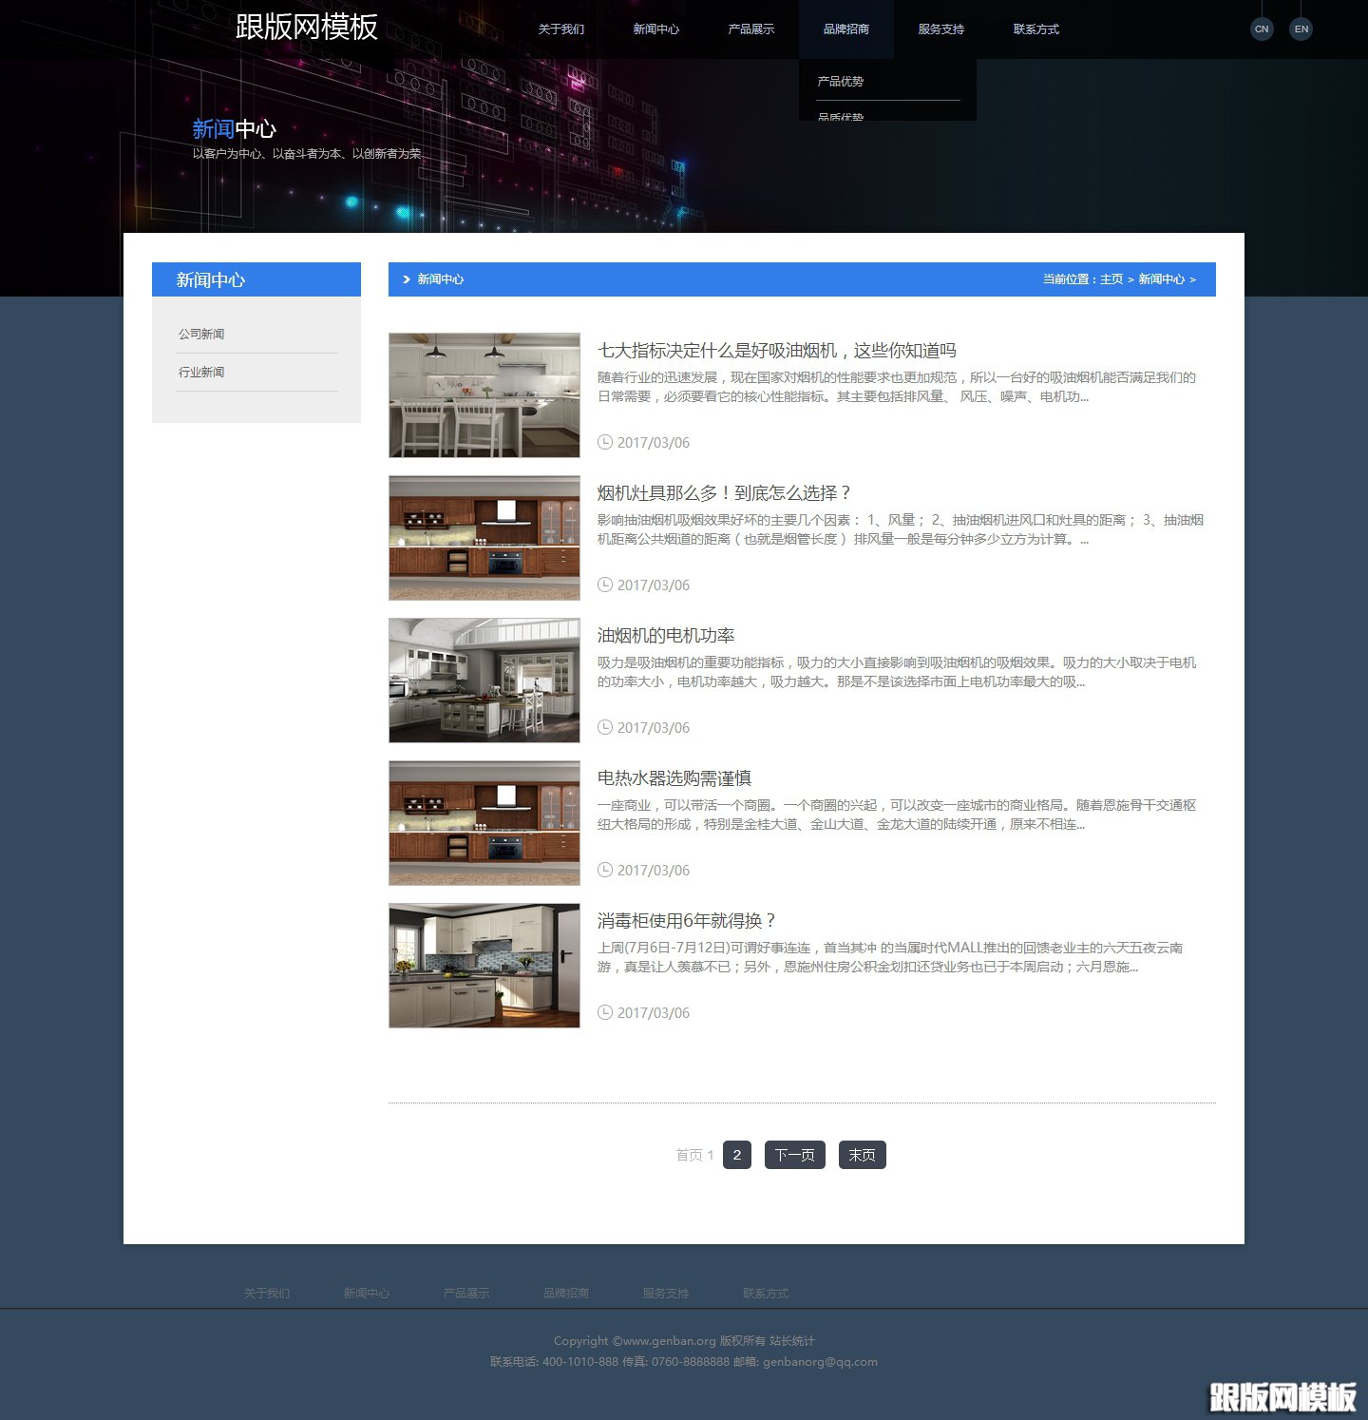This screenshot has width=1368, height=1420.
Task: Open 服务支持 in the top navigation
Action: click(x=940, y=29)
